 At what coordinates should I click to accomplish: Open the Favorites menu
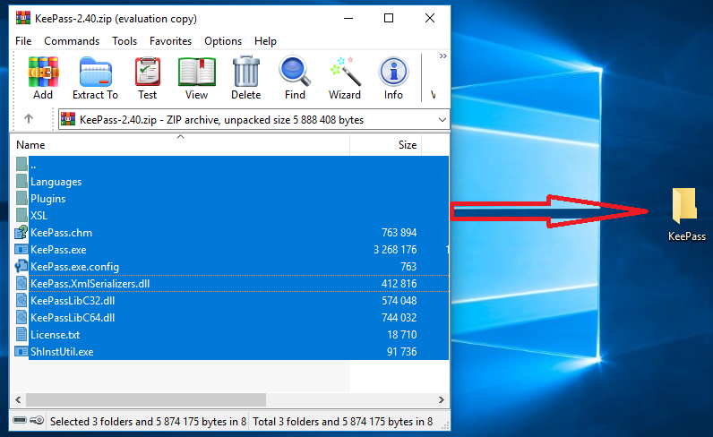coord(170,41)
